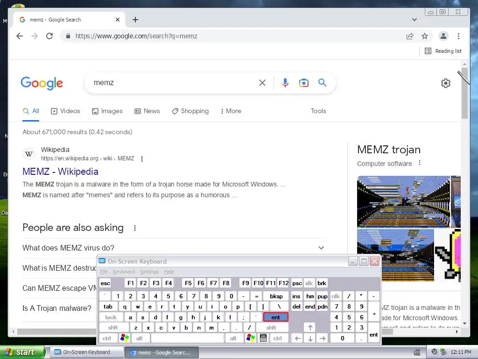This screenshot has height=359, width=478.
Task: Click the up arrow key on keyboard
Action: (x=310, y=328)
